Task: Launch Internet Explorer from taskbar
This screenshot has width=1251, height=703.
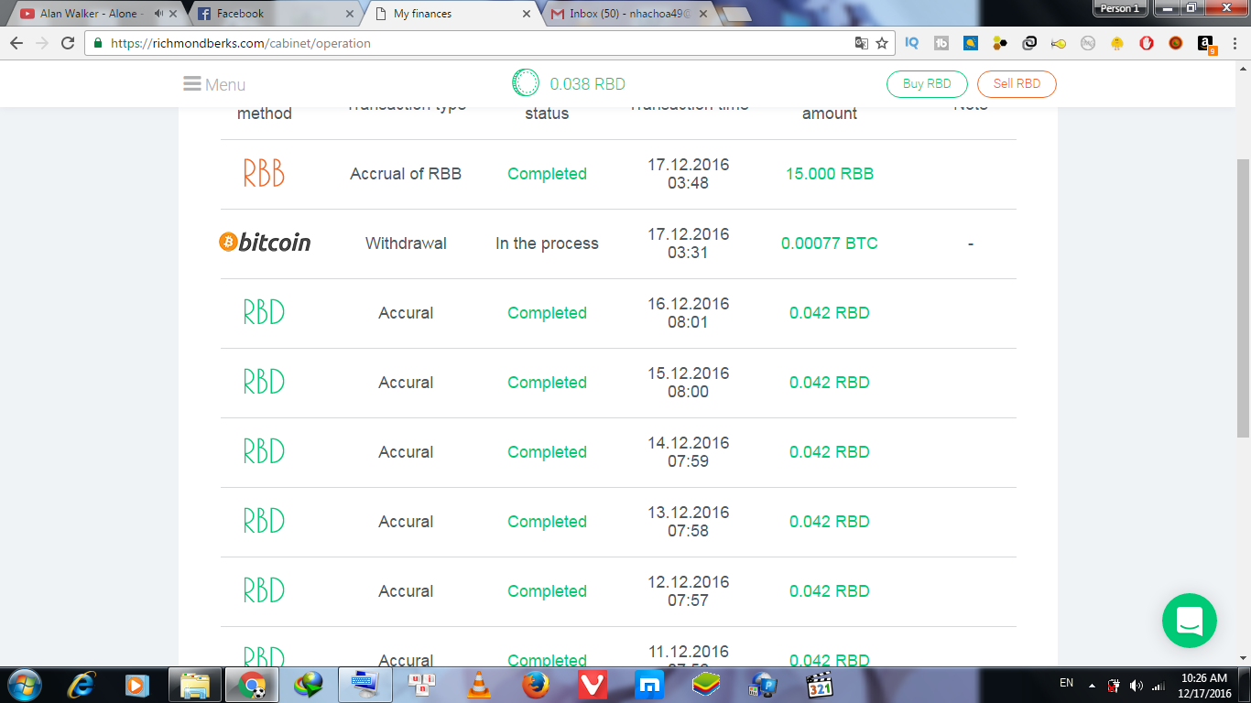Action: click(x=82, y=685)
